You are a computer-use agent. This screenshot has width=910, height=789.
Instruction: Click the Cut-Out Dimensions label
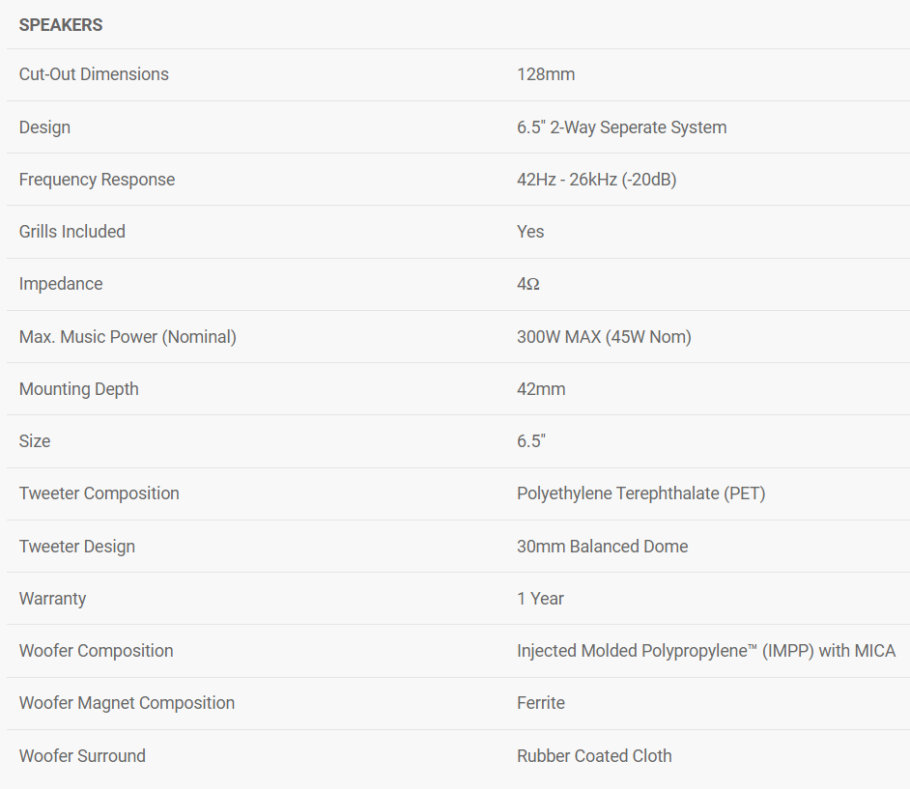click(94, 74)
